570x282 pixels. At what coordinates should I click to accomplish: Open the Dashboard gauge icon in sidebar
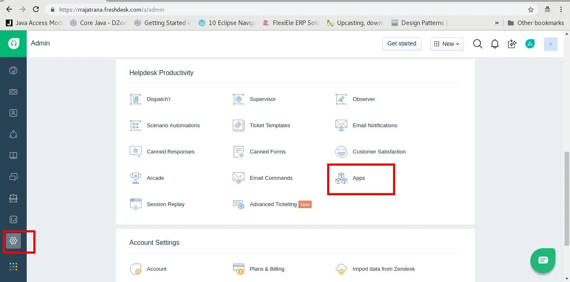(x=13, y=70)
